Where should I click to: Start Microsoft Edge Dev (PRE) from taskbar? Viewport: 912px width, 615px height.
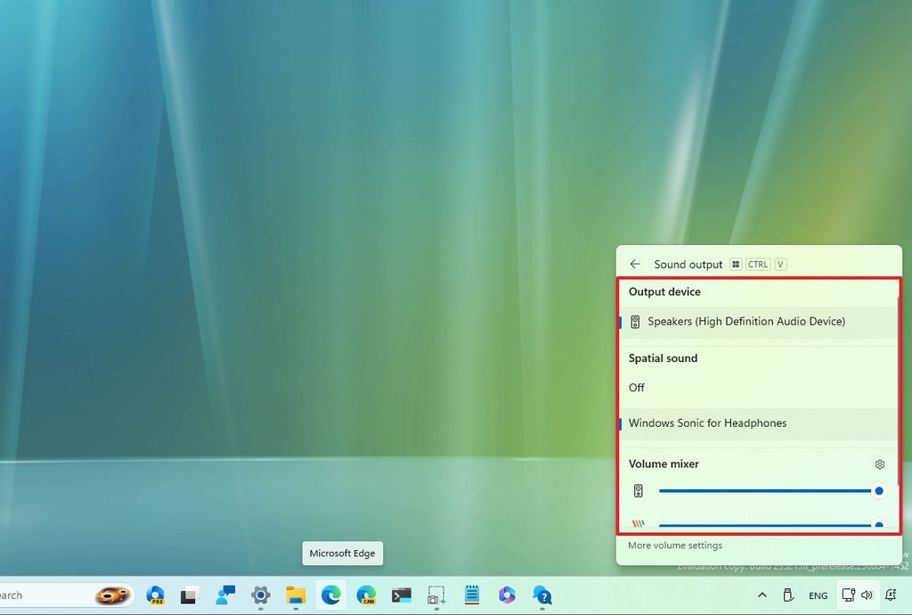coord(155,595)
